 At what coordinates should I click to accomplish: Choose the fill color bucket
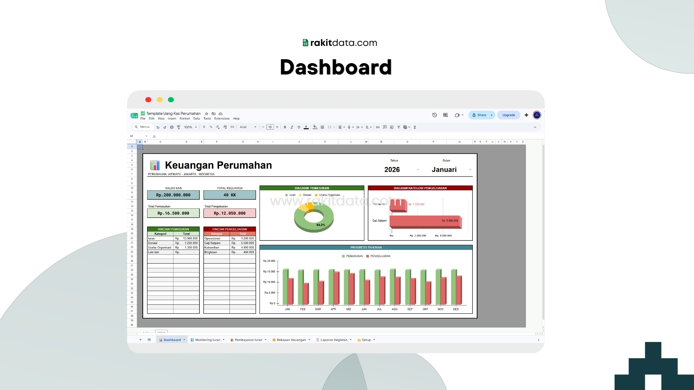[x=315, y=127]
